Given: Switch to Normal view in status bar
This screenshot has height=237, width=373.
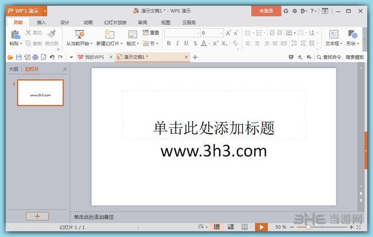Looking at the screenshot, I should click(x=217, y=227).
